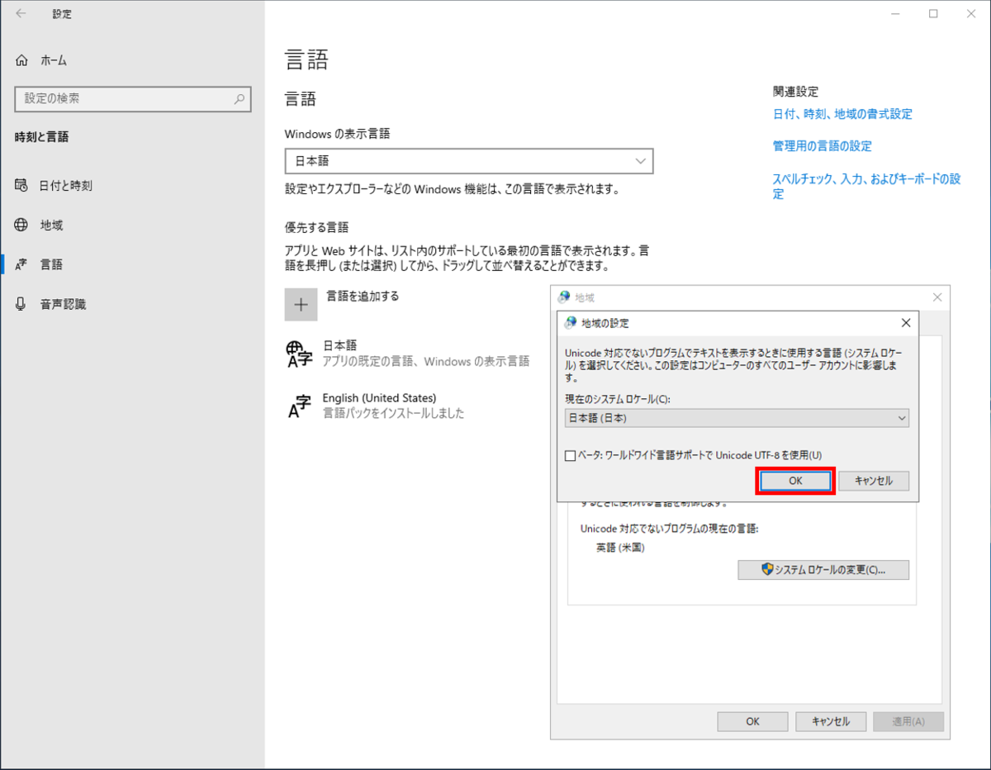991x770 pixels.
Task: Click the 地域 window globe title icon
Action: (x=564, y=297)
